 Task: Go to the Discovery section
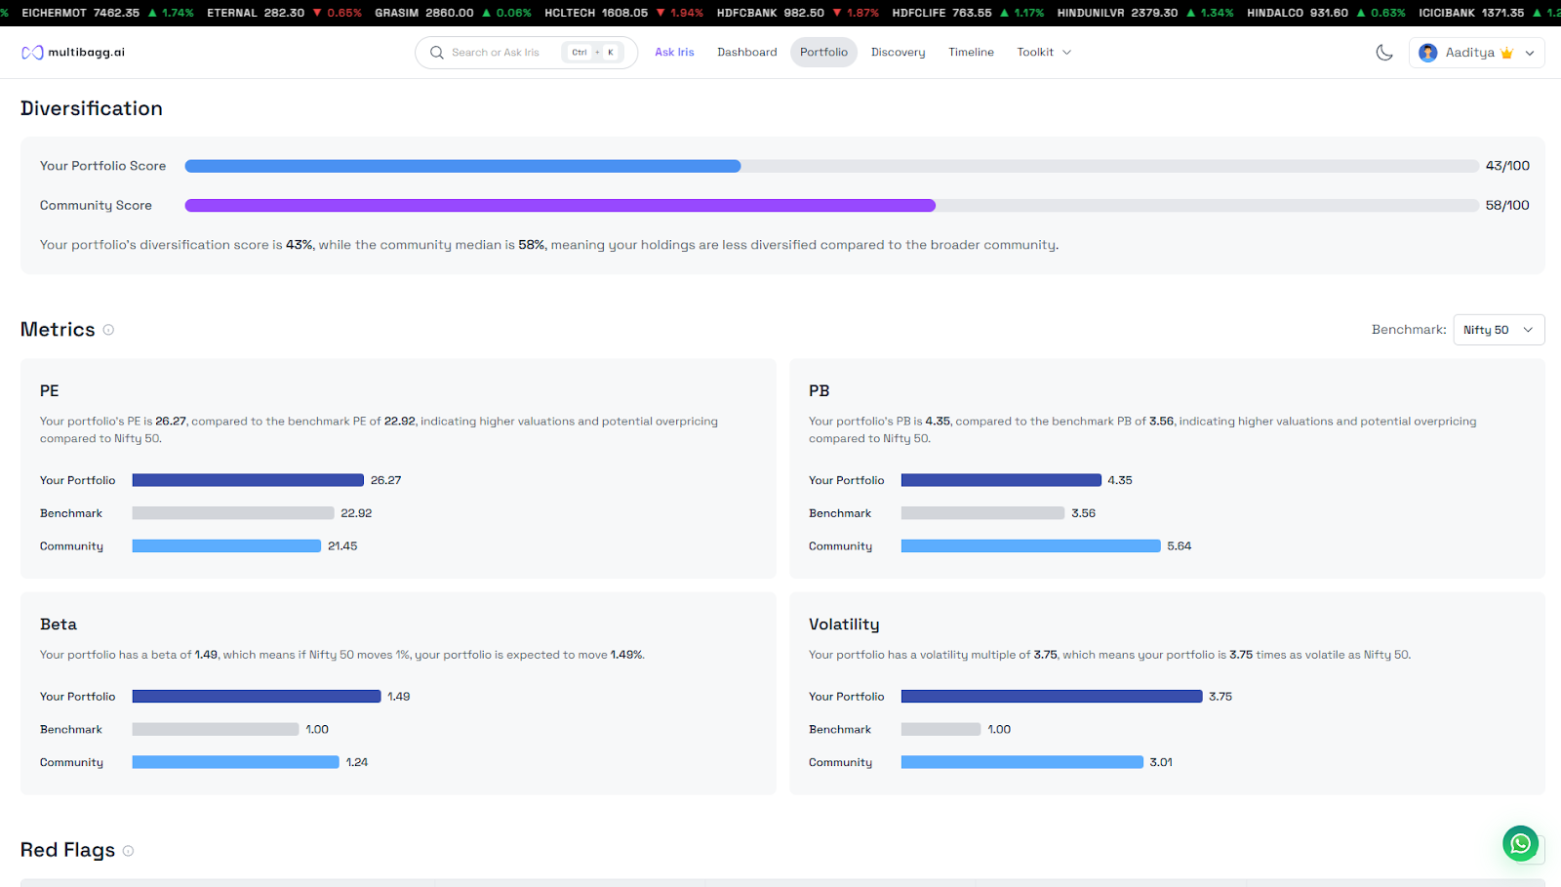[898, 52]
